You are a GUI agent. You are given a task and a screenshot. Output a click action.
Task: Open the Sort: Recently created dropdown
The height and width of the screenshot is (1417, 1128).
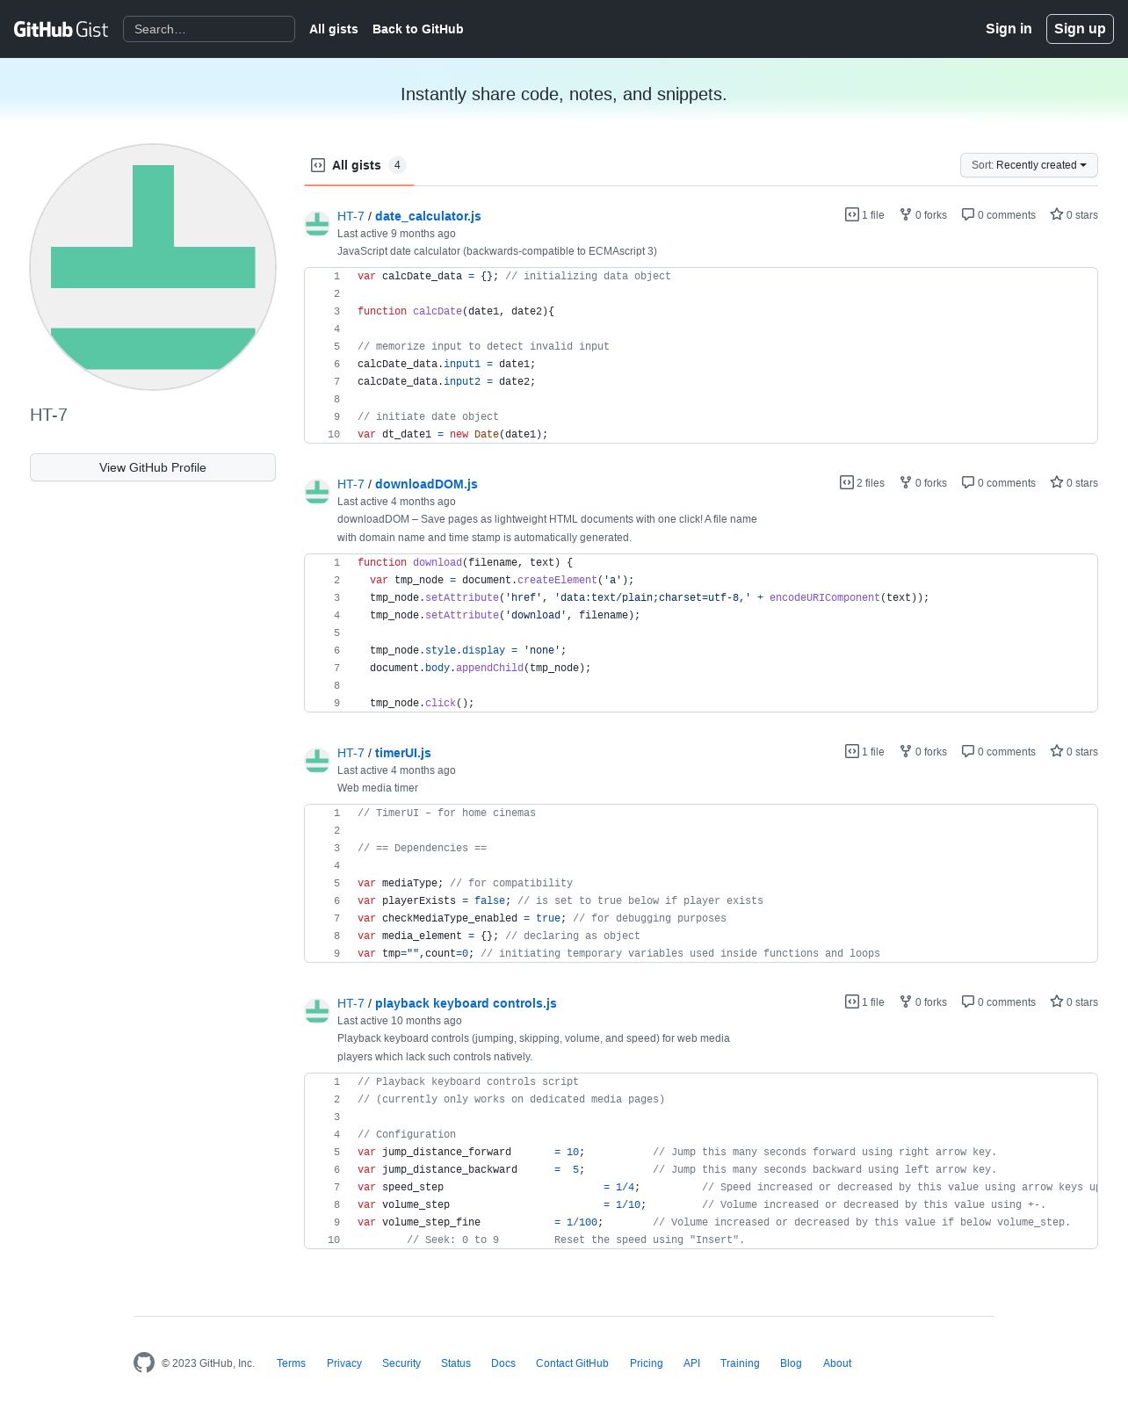[1029, 165]
